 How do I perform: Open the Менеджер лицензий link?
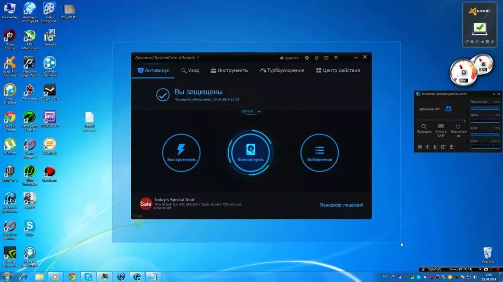tap(341, 205)
